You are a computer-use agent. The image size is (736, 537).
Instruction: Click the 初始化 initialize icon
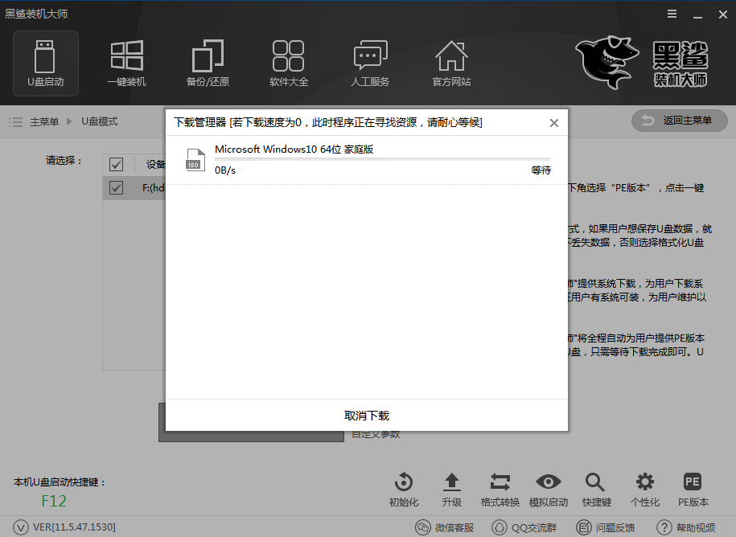click(403, 489)
